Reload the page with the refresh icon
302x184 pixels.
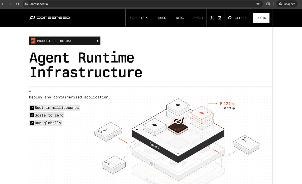pyautogui.click(x=18, y=4)
